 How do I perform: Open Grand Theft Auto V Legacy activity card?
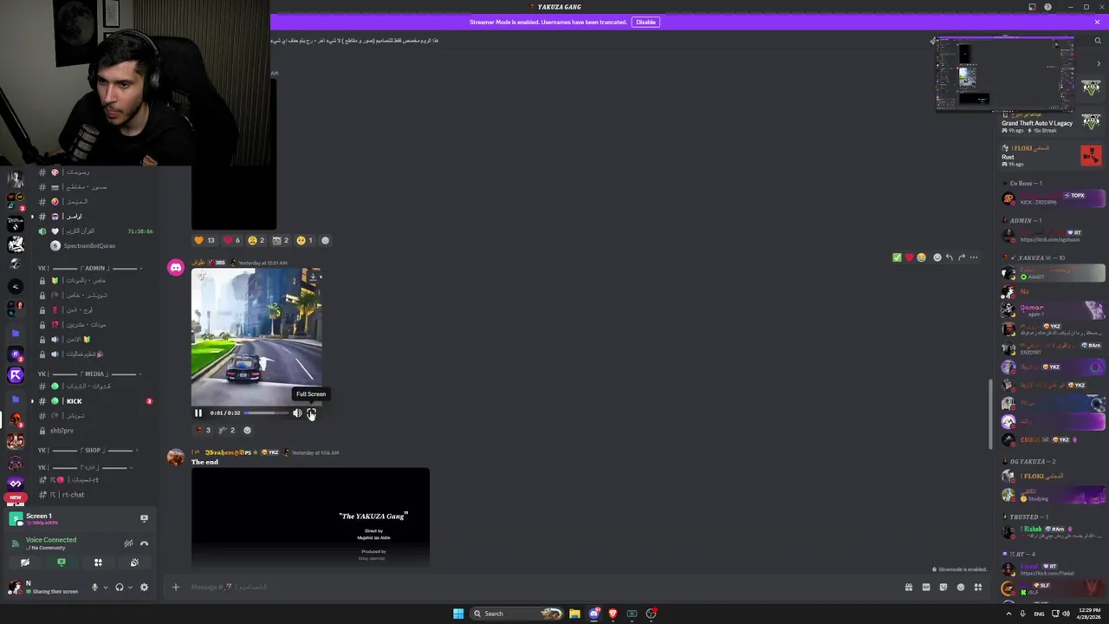coord(1051,123)
